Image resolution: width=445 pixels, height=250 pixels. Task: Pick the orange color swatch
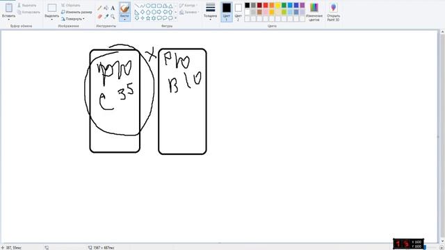coord(272,6)
